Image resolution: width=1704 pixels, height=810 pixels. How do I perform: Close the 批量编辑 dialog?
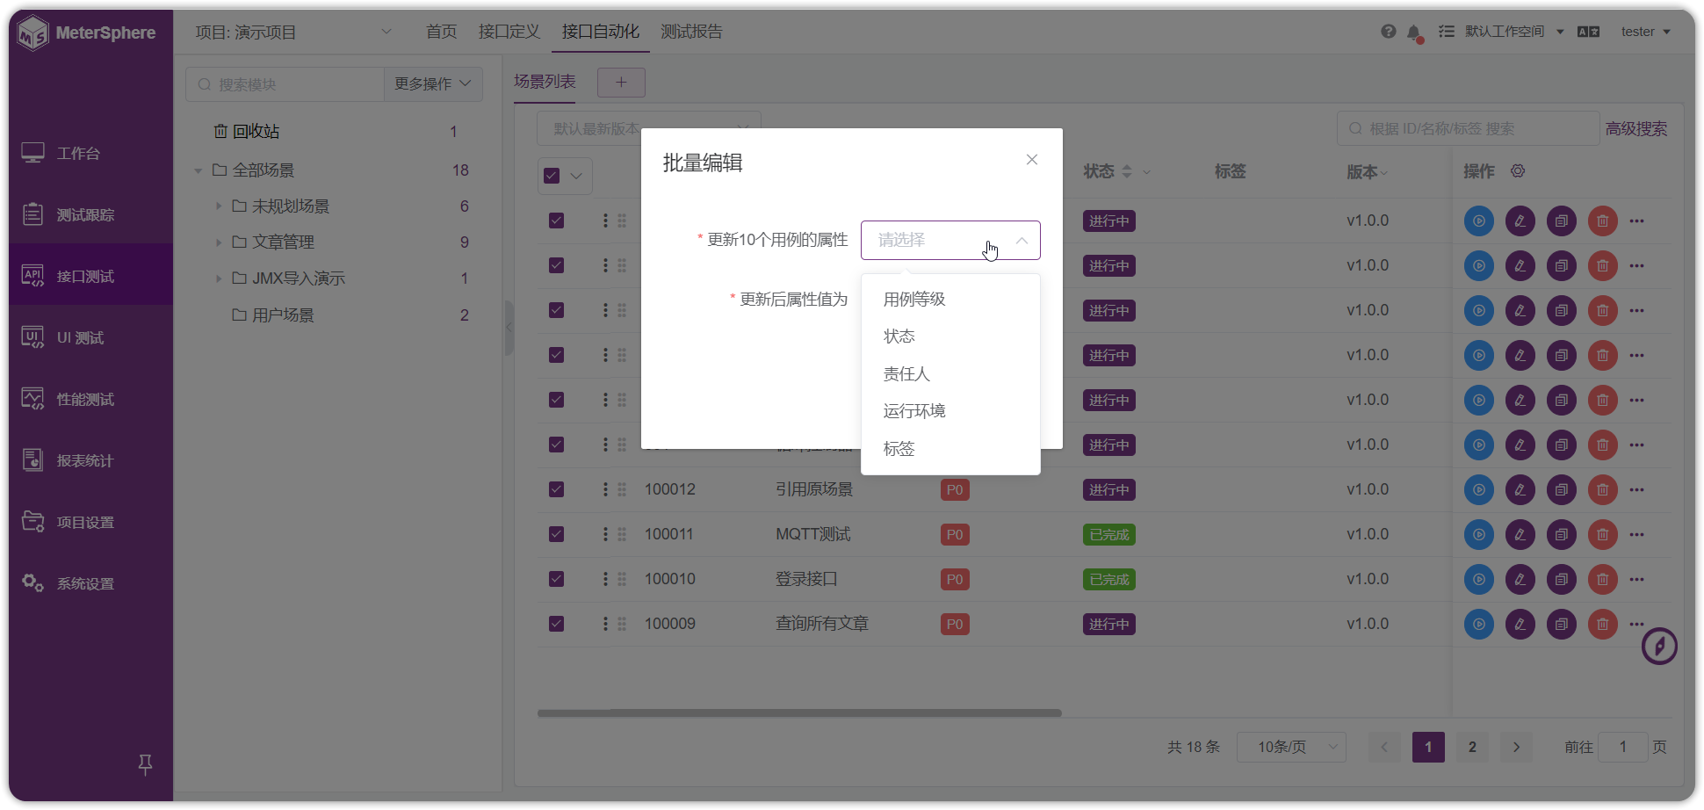1032,160
